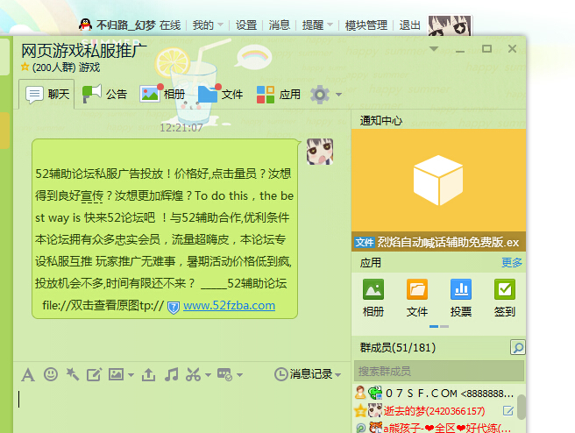575x433 pixels.
Task: Click the edit icon beside 逝去的梦
Action: tap(508, 411)
